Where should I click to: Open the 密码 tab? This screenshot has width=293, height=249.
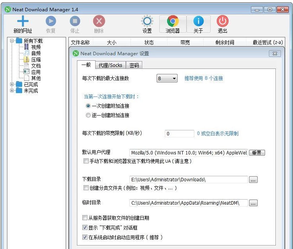tap(134, 65)
